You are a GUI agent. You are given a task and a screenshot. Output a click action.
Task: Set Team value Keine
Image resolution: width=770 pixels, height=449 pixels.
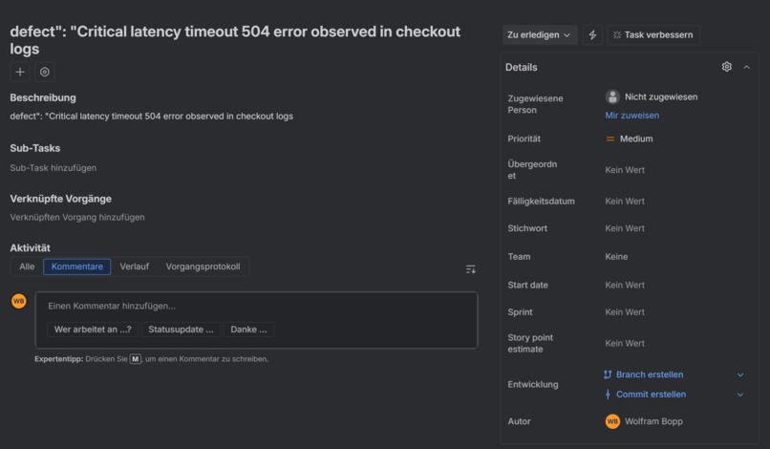pyautogui.click(x=616, y=257)
